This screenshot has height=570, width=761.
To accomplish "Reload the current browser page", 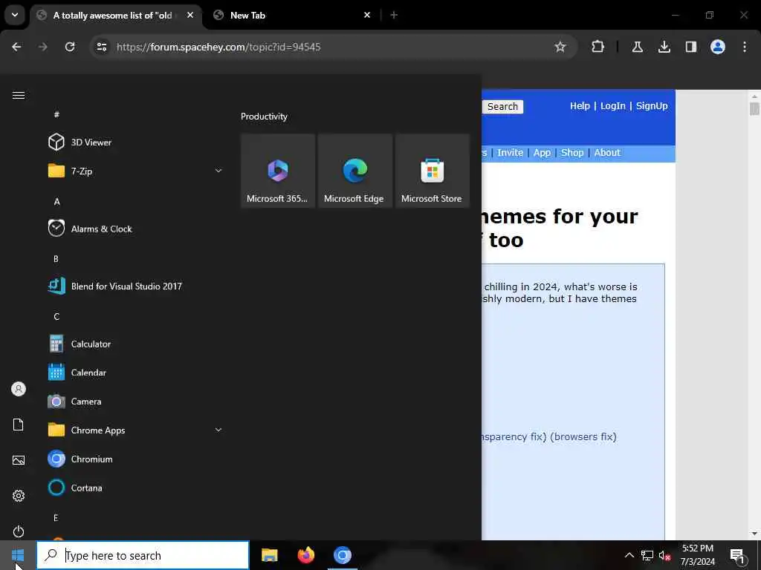I will pyautogui.click(x=70, y=47).
